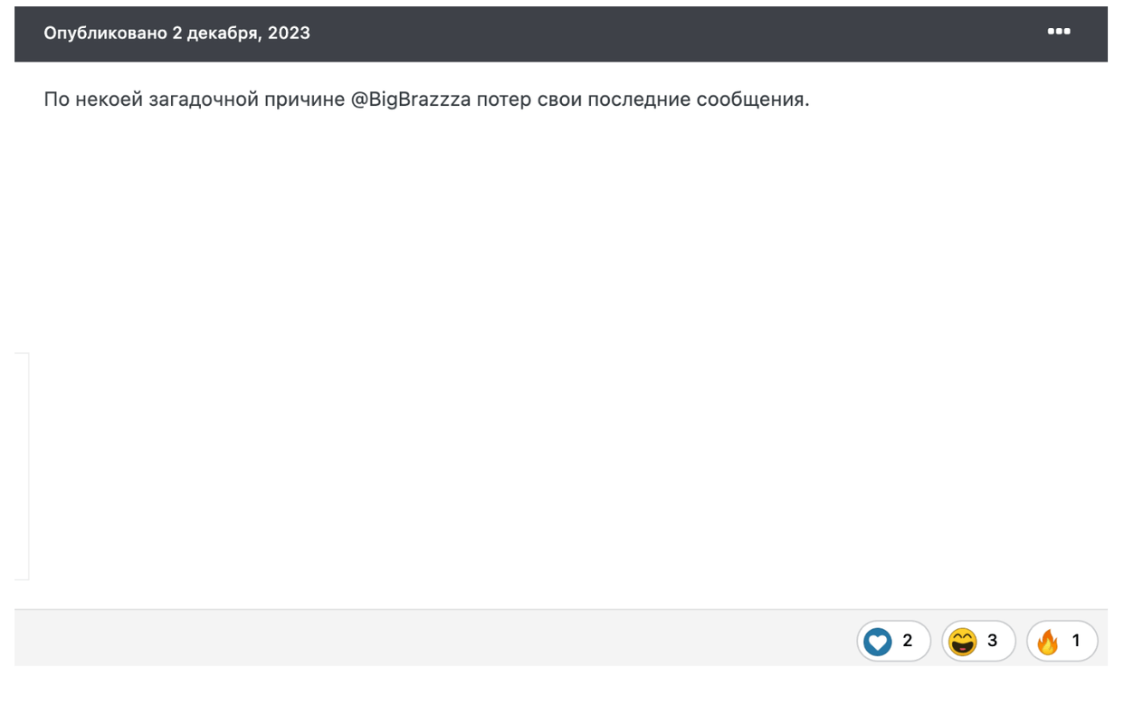Click the laughing emoji reaction icon
Viewport: 1124px width, 724px height.
963,642
